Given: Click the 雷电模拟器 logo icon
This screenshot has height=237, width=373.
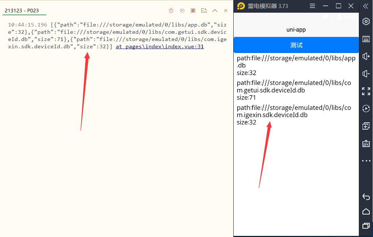Looking at the screenshot, I should (x=241, y=6).
